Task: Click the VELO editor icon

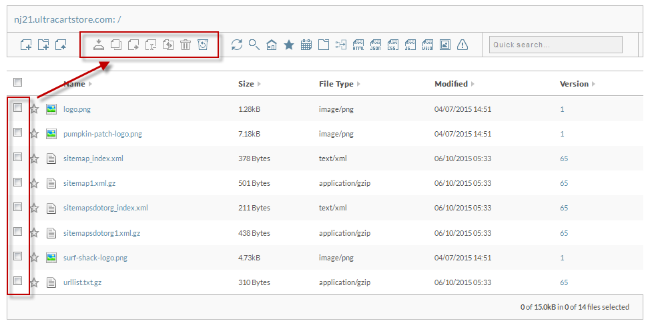Action: 428,45
